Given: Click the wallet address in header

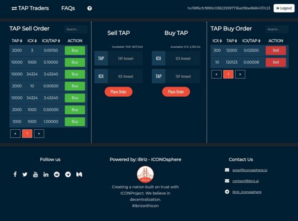Looking at the screenshot, I should 229,8.
